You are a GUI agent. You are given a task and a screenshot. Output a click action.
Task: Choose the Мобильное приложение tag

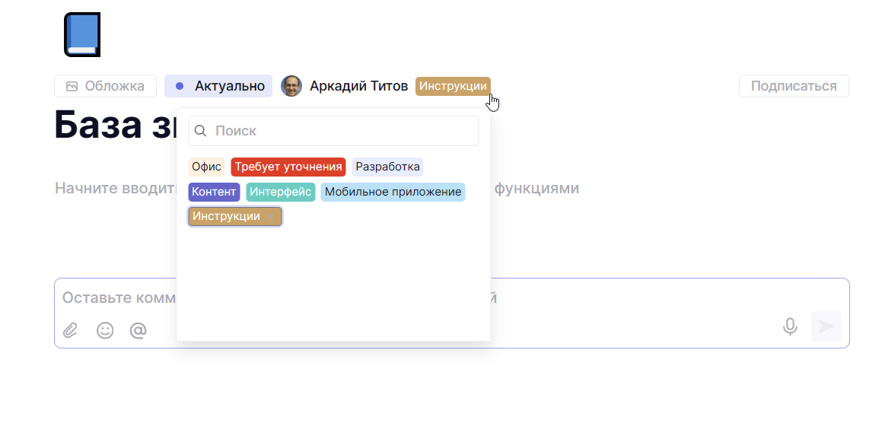pos(393,192)
